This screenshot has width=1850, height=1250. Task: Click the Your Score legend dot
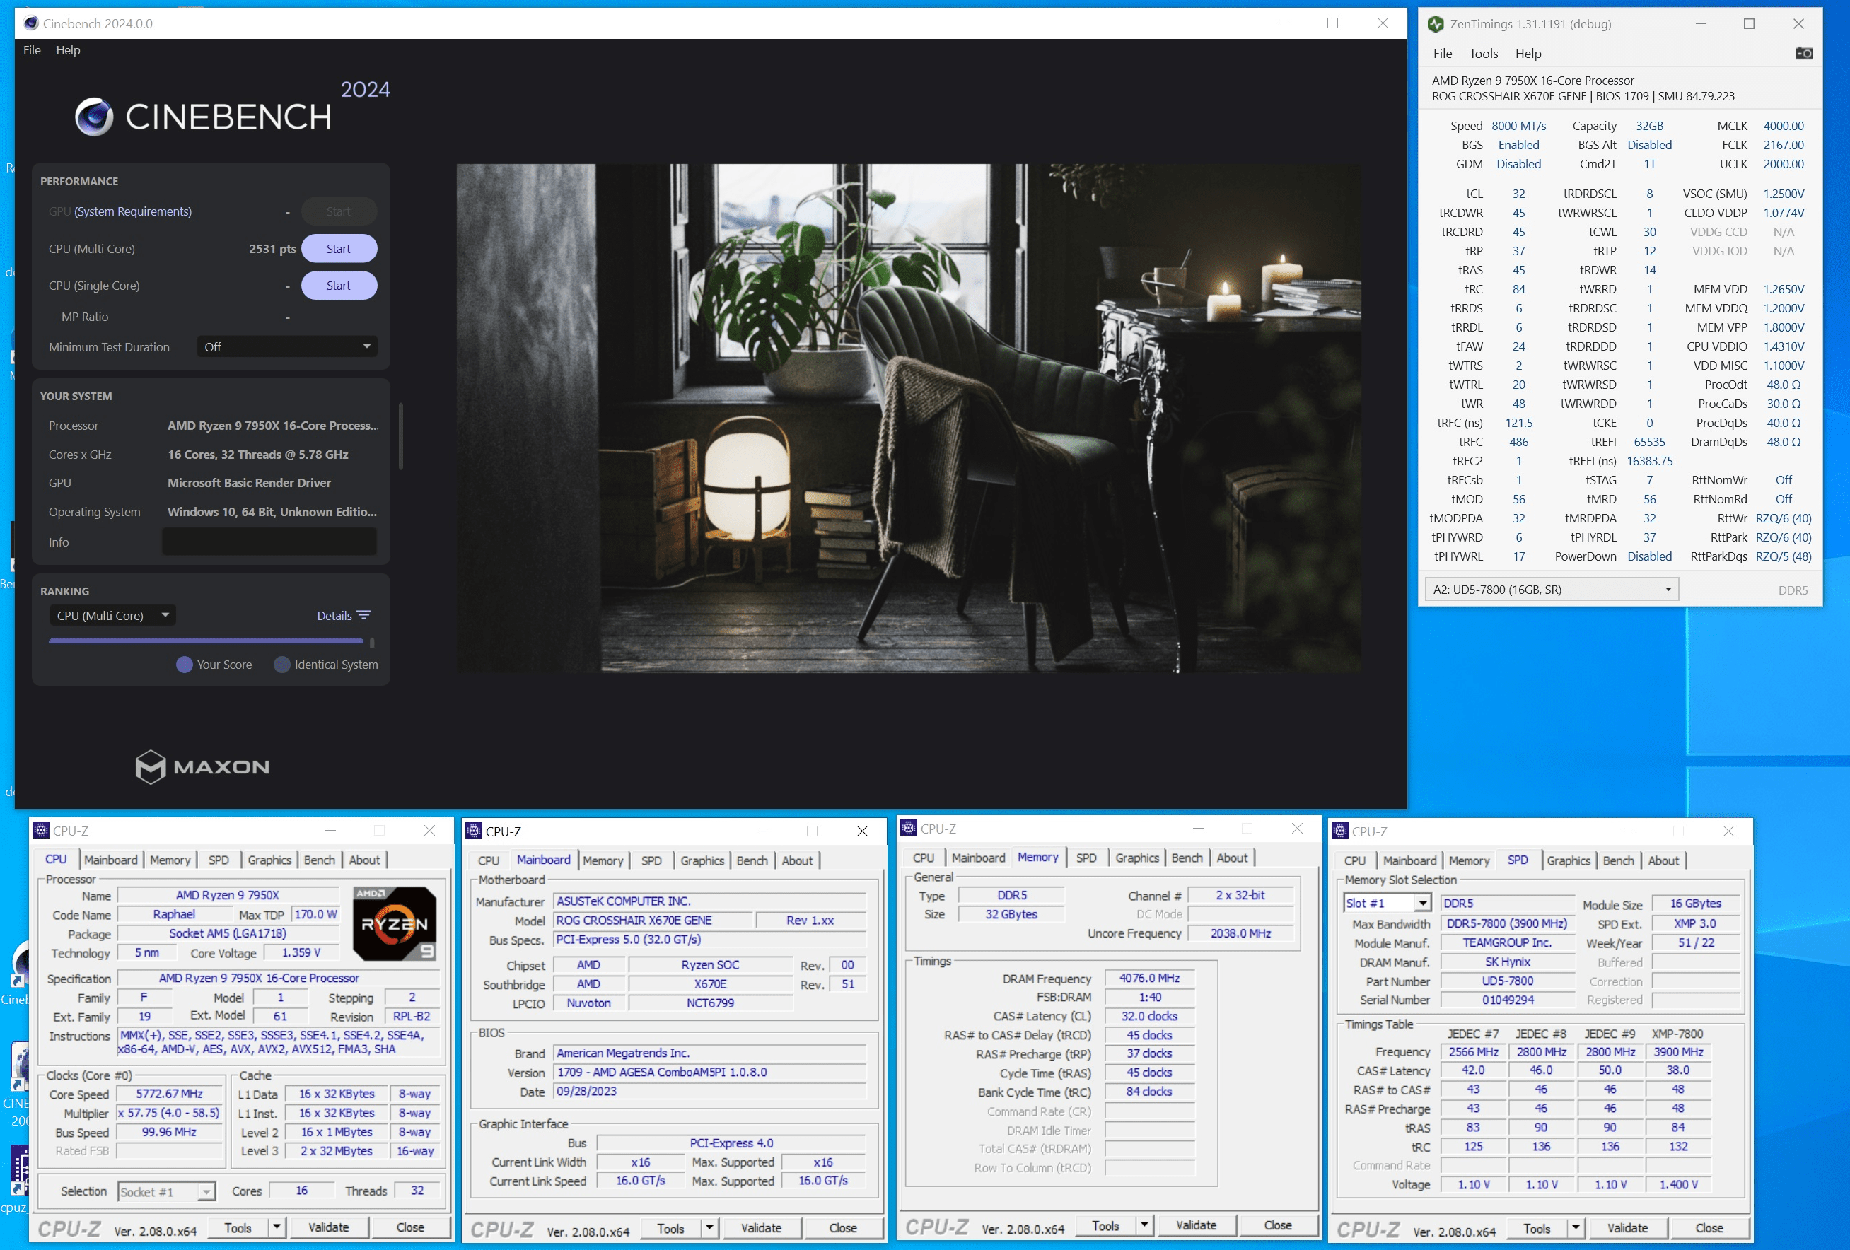coord(184,665)
